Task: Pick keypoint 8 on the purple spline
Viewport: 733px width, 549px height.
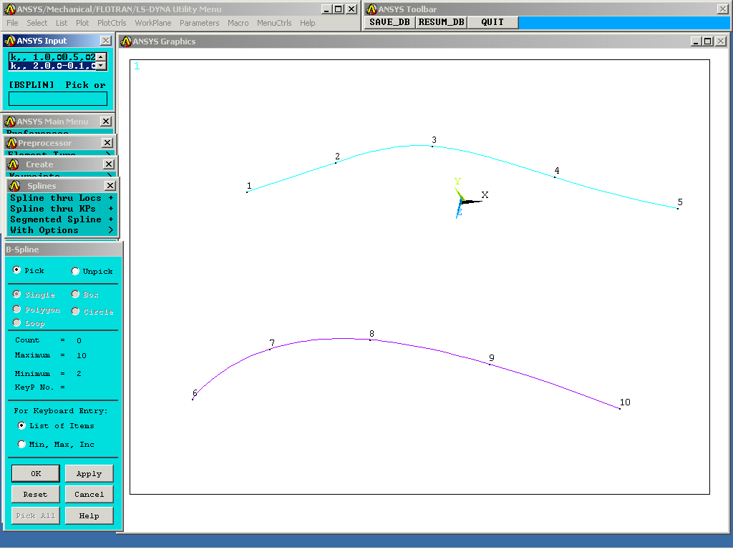Action: pyautogui.click(x=370, y=340)
